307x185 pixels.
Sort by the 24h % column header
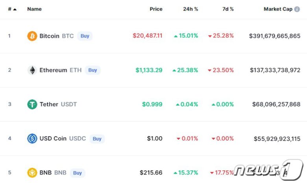[190, 9]
